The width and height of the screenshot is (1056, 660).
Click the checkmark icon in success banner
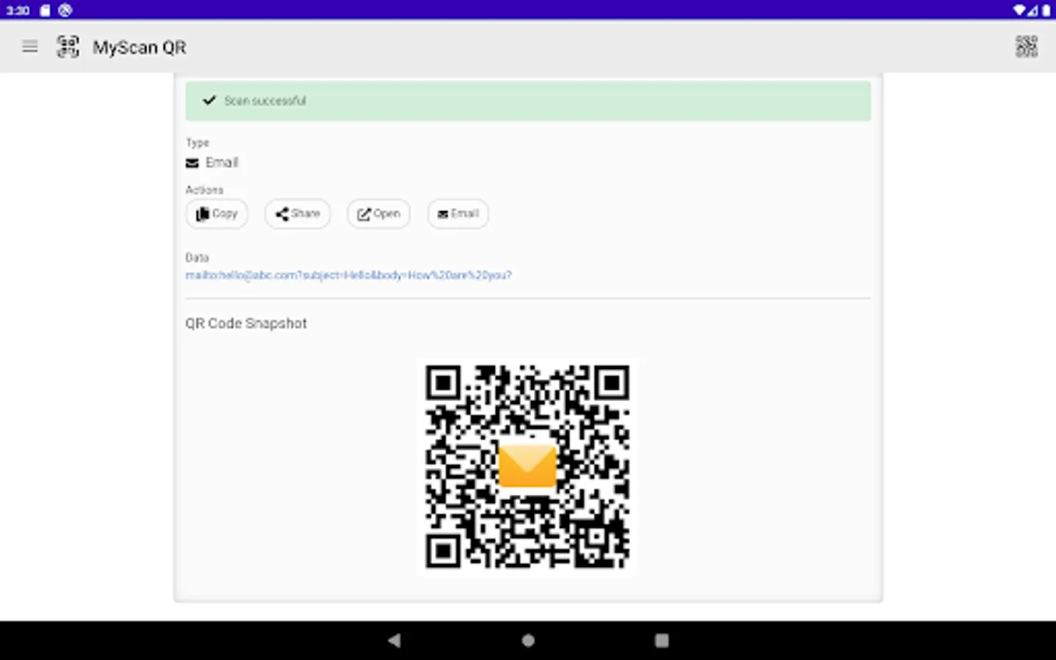tap(209, 100)
